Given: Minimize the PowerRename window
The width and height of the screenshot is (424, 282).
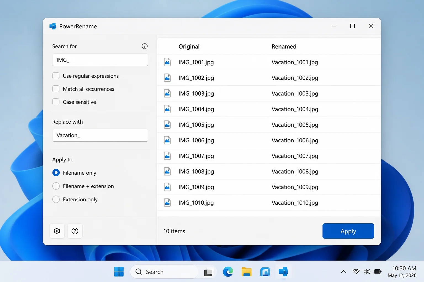Looking at the screenshot, I should coord(334,26).
